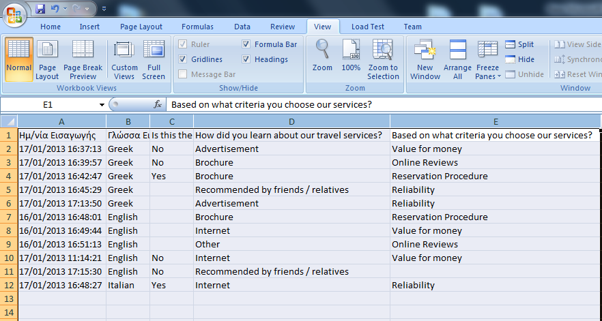Select row 5 'Recommended by friends / relatives'
Viewport: 602px width, 321px height.
[292, 190]
